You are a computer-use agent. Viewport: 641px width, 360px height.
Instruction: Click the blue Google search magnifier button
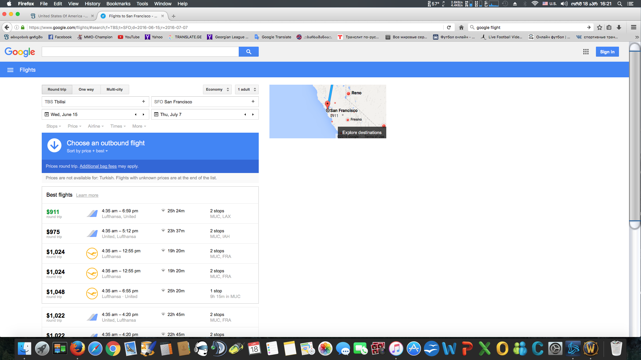click(x=248, y=52)
